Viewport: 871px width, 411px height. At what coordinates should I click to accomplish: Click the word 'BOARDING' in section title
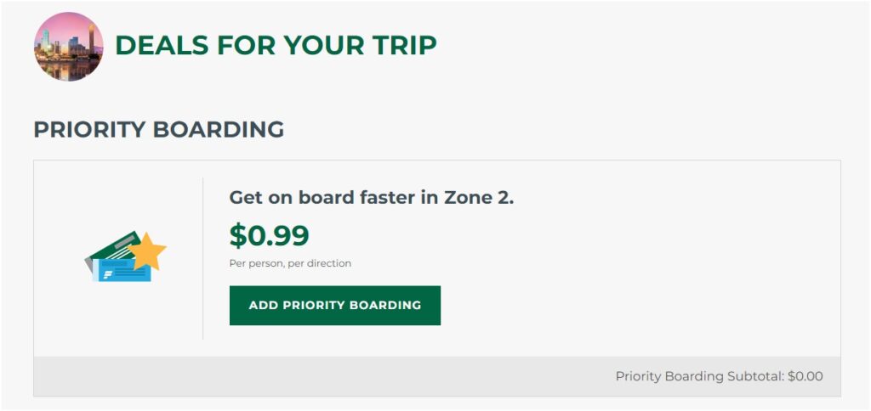click(219, 129)
